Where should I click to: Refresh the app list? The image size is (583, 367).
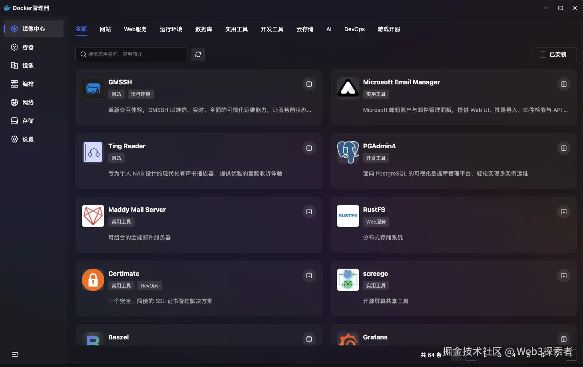click(x=198, y=54)
